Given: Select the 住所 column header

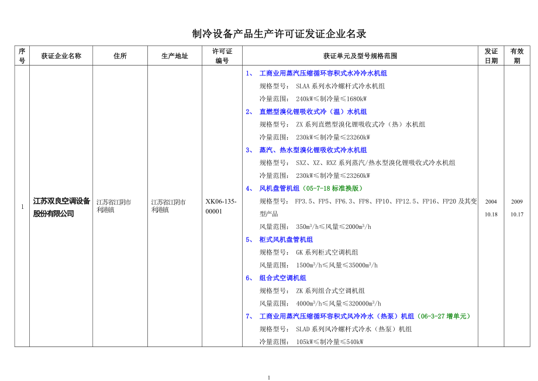Looking at the screenshot, I should tap(120, 56).
